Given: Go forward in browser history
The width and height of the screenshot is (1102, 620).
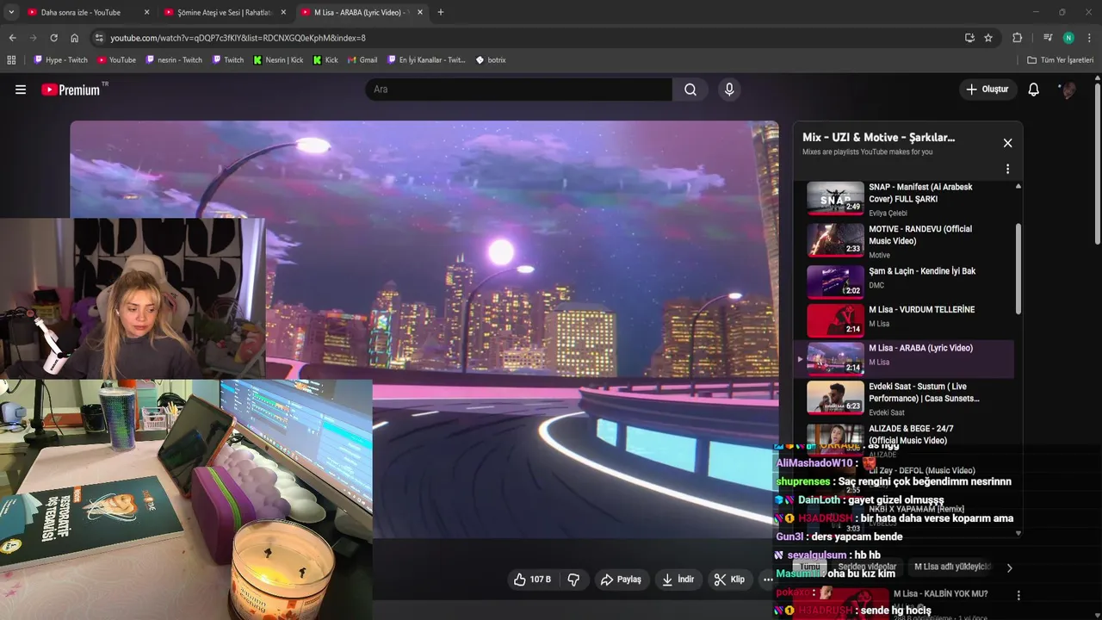Looking at the screenshot, I should [34, 38].
